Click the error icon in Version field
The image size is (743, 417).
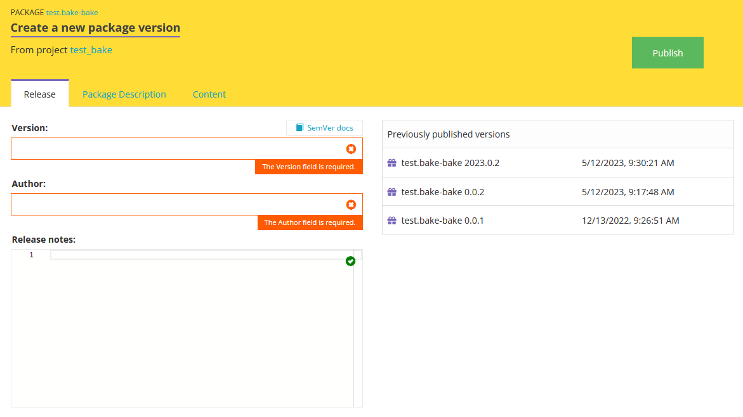(351, 149)
